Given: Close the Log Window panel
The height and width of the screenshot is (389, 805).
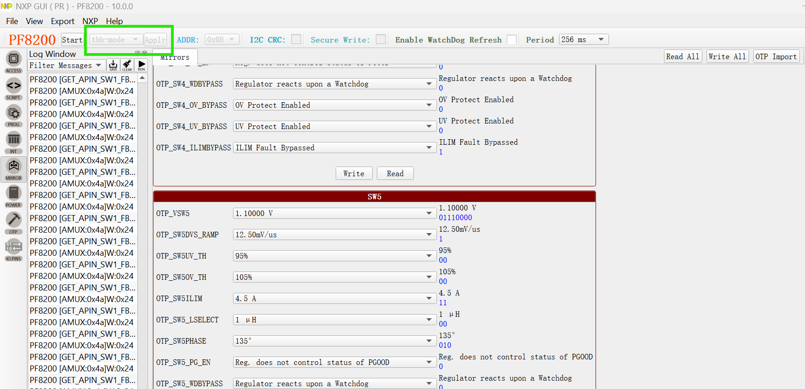Looking at the screenshot, I should [144, 53].
